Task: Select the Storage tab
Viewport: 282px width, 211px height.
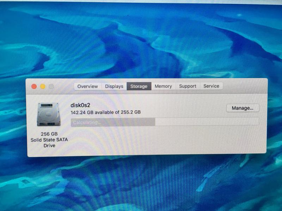Action: (x=139, y=86)
